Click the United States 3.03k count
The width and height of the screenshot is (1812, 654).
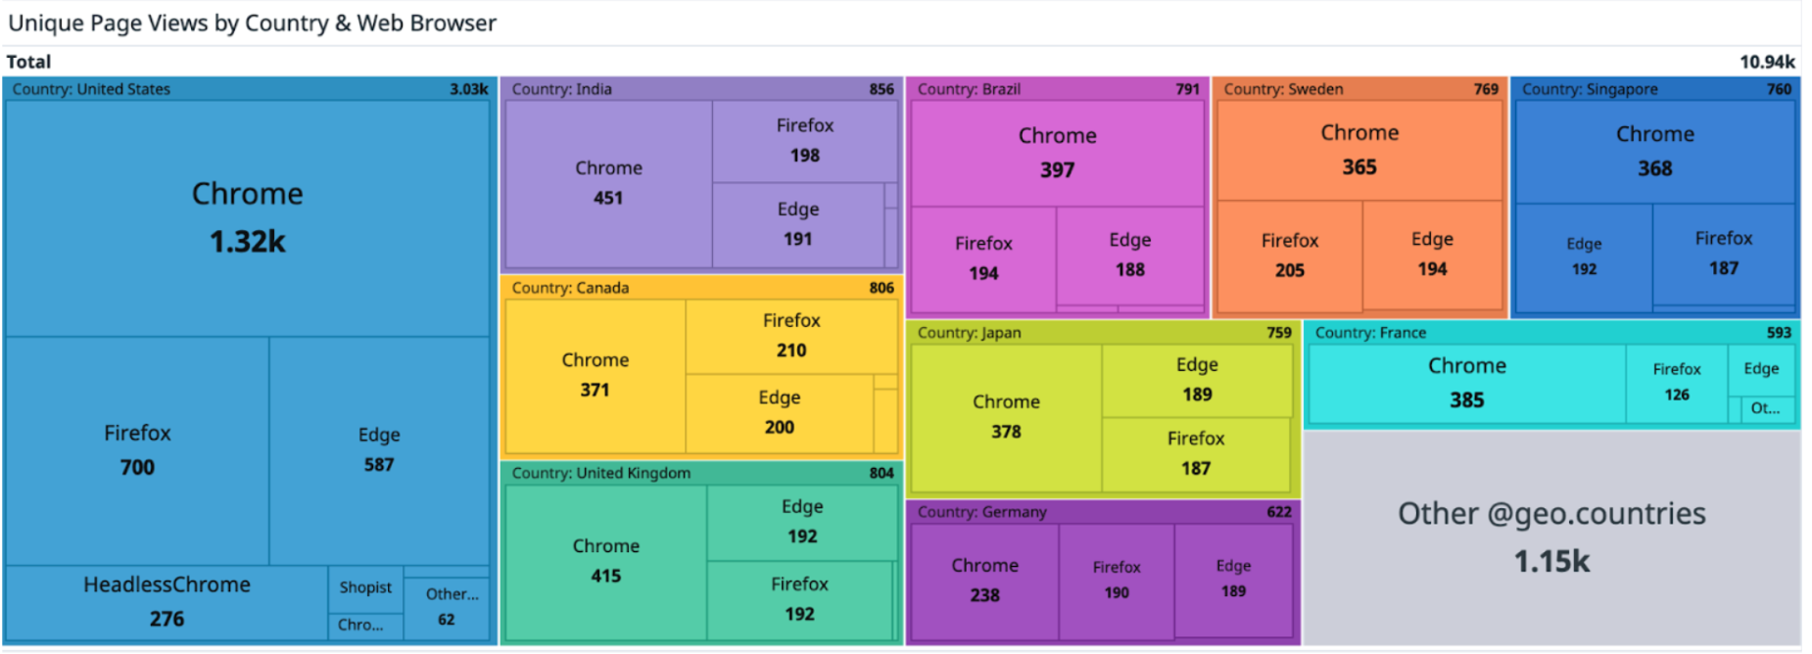[468, 89]
